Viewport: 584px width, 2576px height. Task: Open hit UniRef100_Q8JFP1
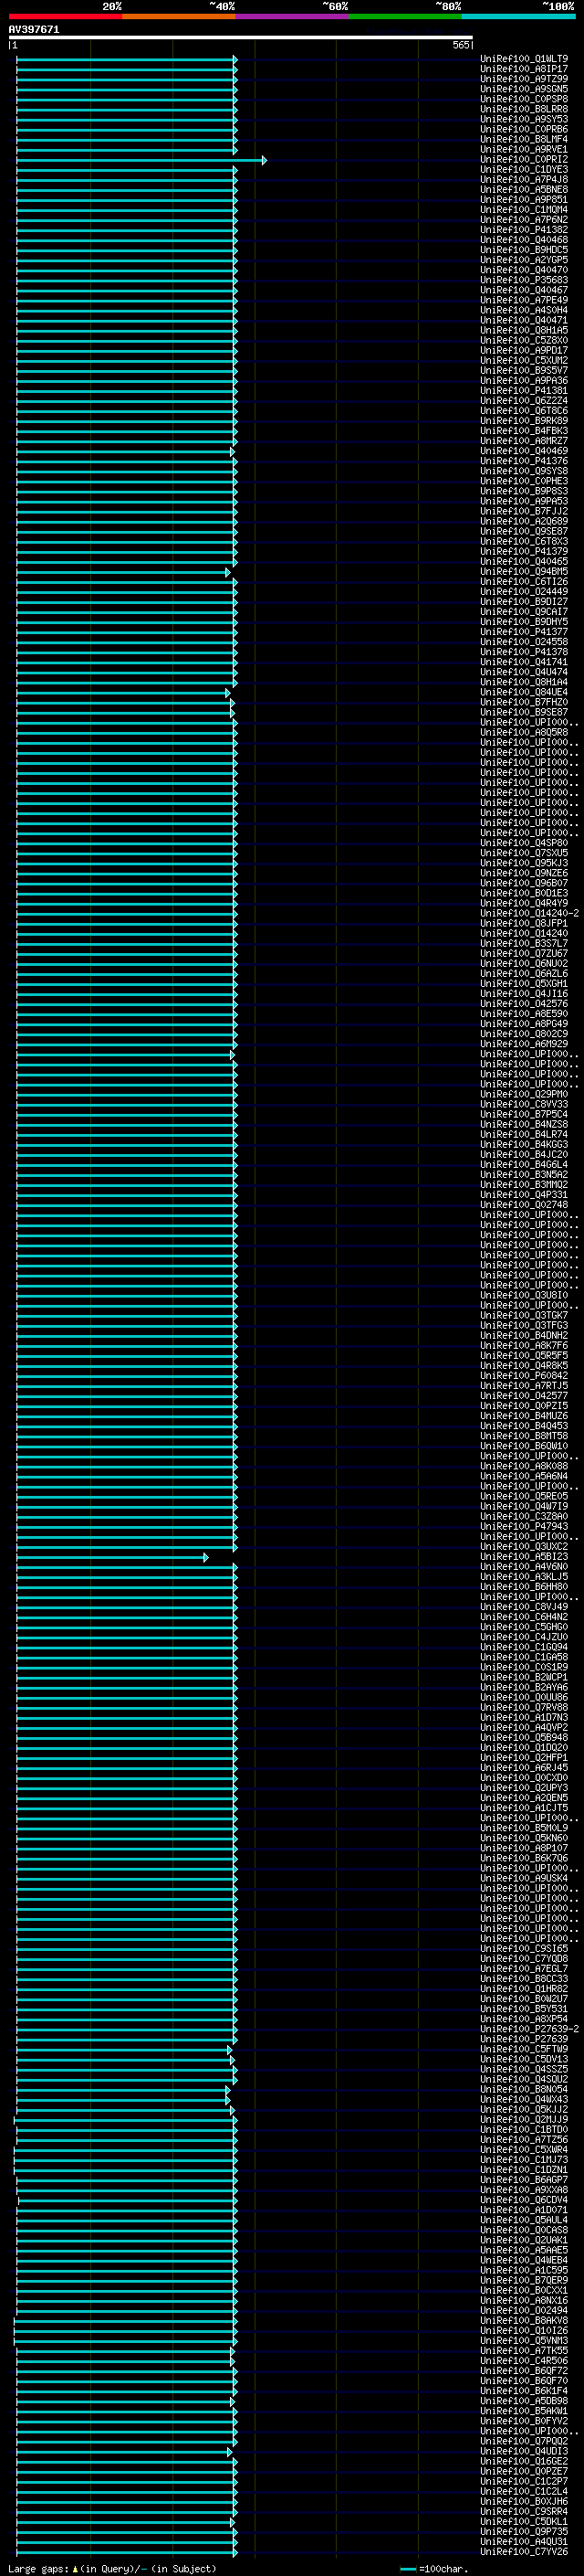524,924
